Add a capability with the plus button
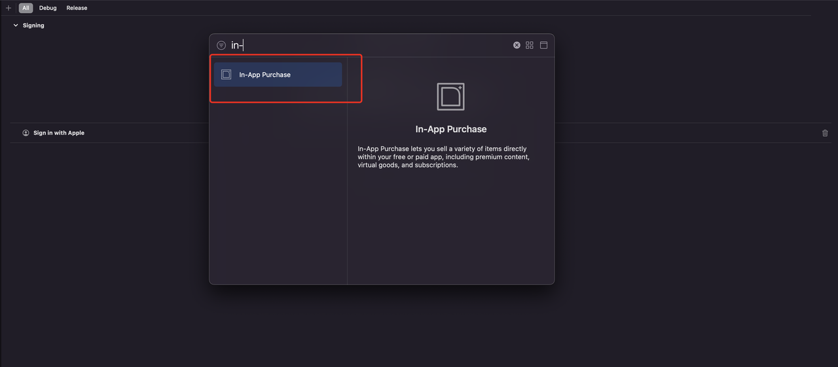The image size is (838, 367). (9, 8)
